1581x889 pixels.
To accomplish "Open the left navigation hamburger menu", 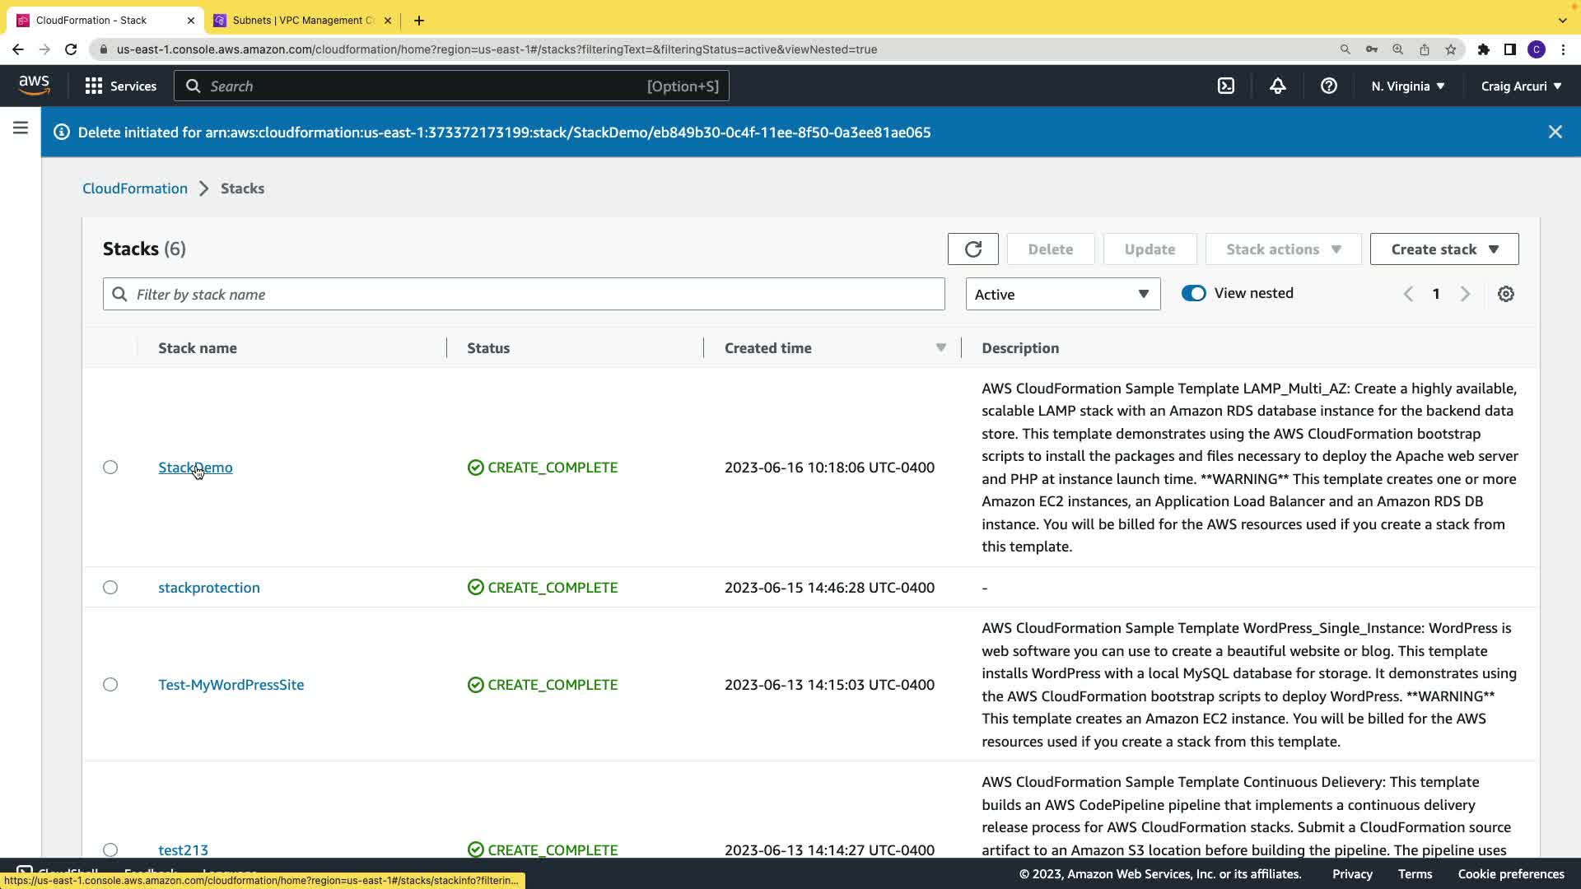I will coord(21,128).
